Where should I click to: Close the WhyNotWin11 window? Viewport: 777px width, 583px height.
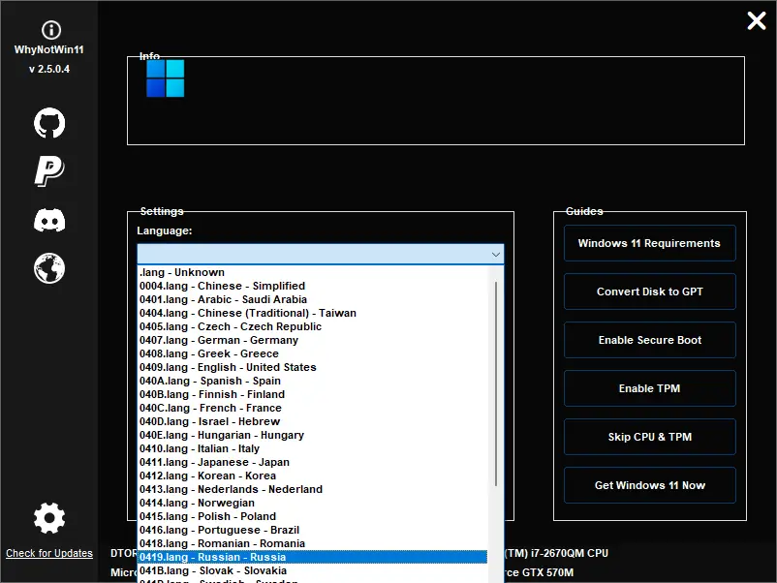pyautogui.click(x=757, y=20)
